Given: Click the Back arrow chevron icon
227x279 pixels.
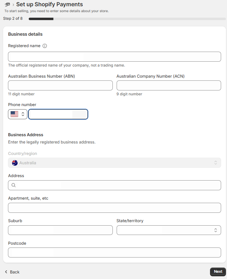Looking at the screenshot, I should point(6,272).
